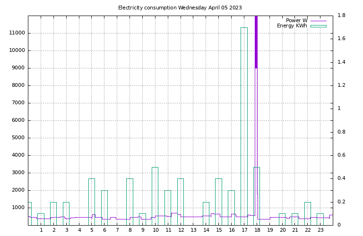Click the left axis label '1000'

coord(18,207)
